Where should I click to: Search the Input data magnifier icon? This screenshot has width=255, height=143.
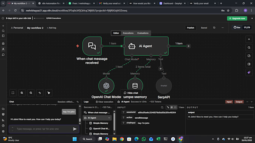pos(162,107)
